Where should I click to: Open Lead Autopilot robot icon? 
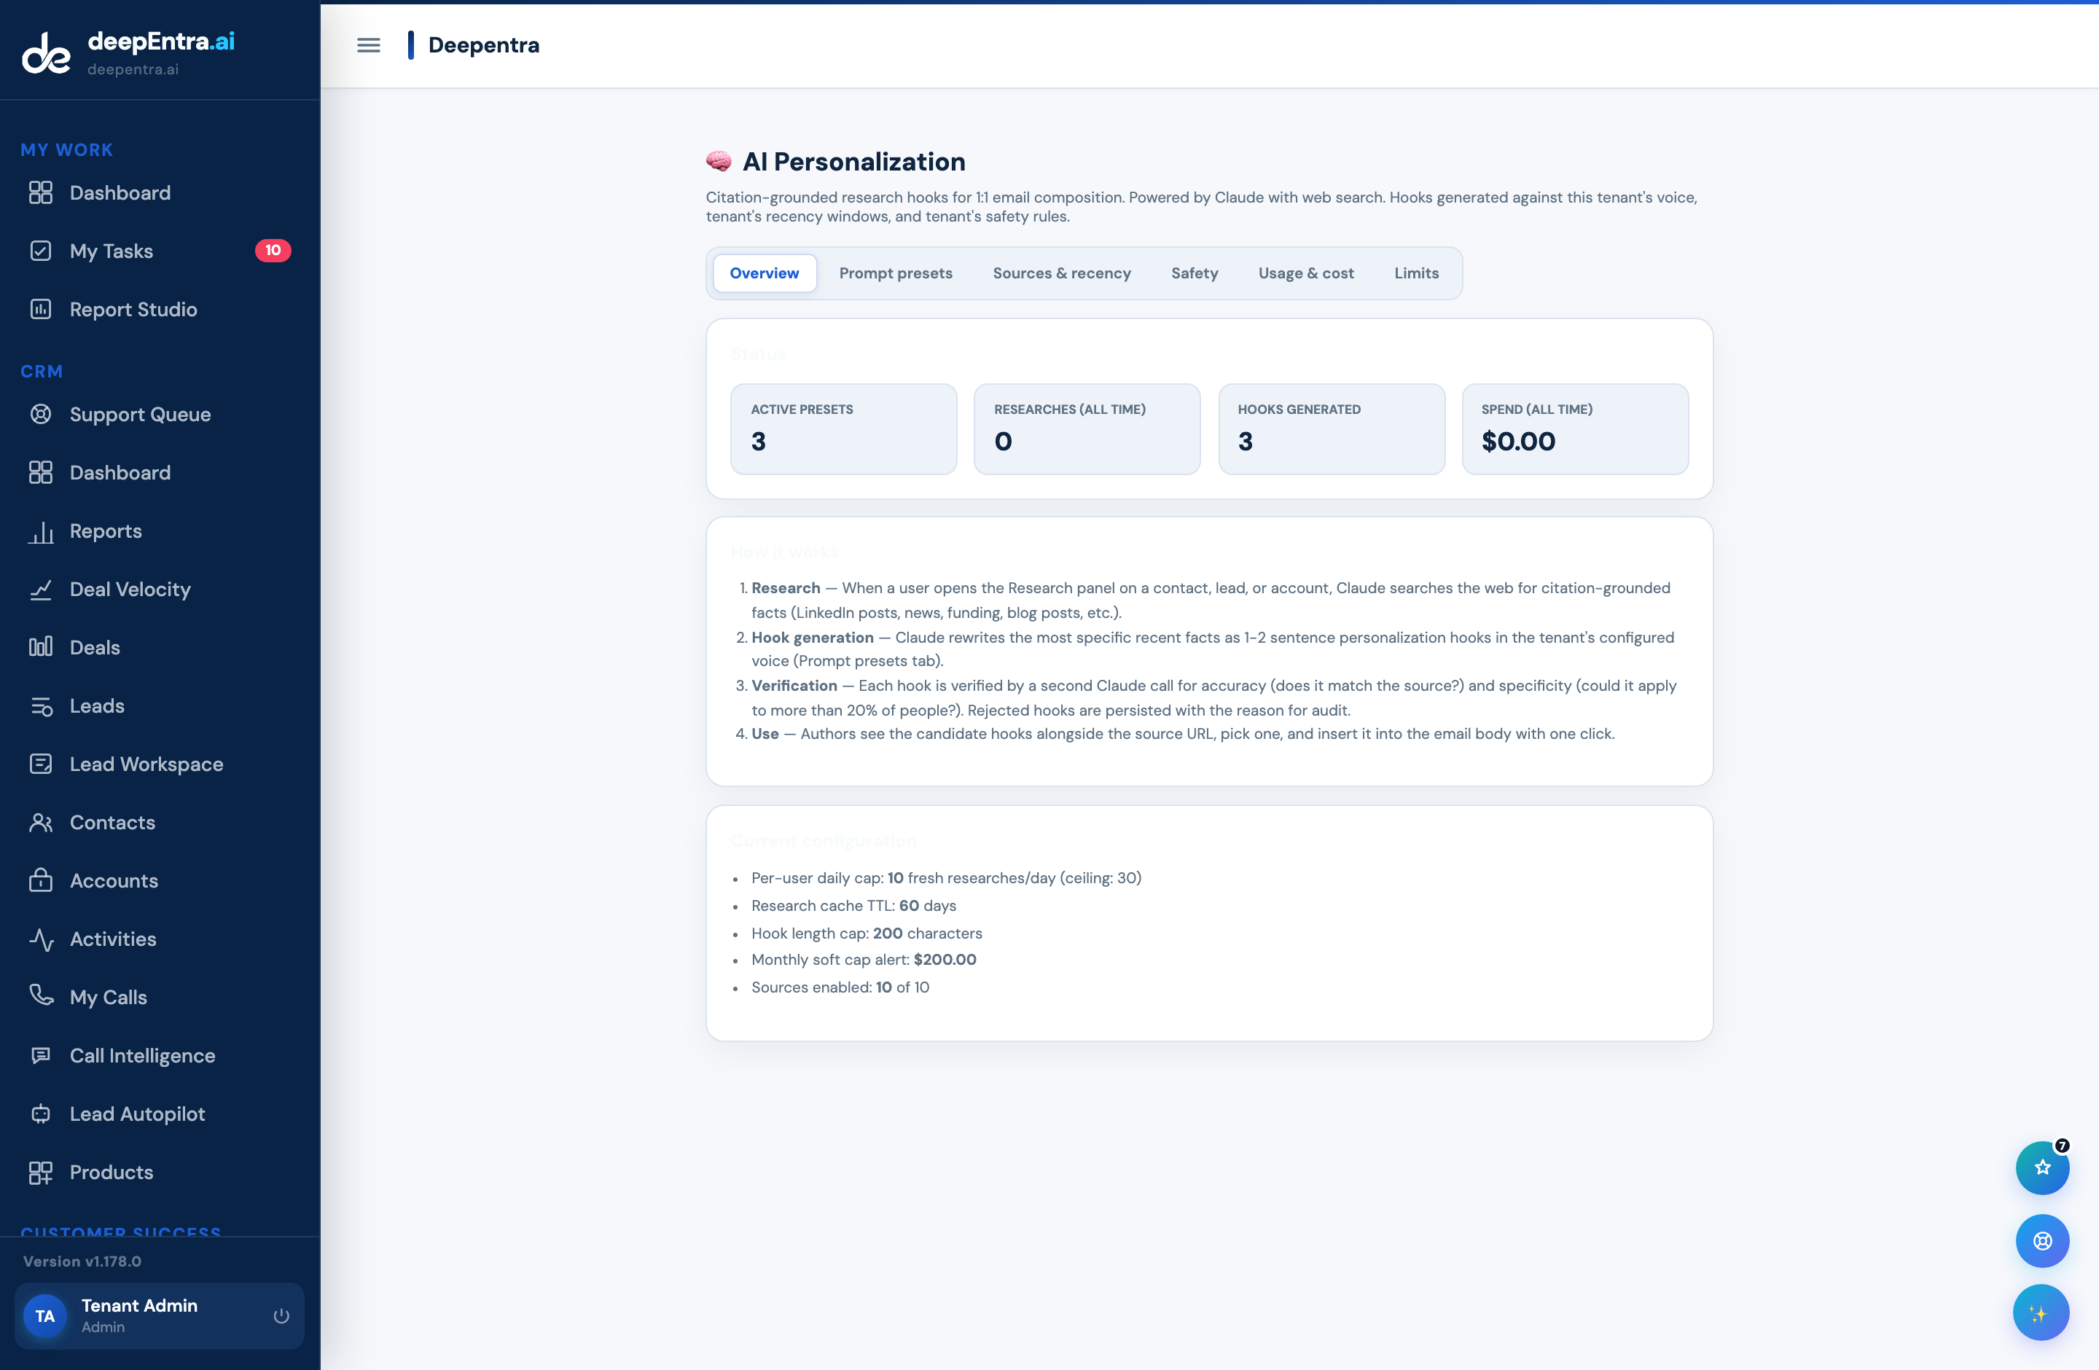[41, 1114]
